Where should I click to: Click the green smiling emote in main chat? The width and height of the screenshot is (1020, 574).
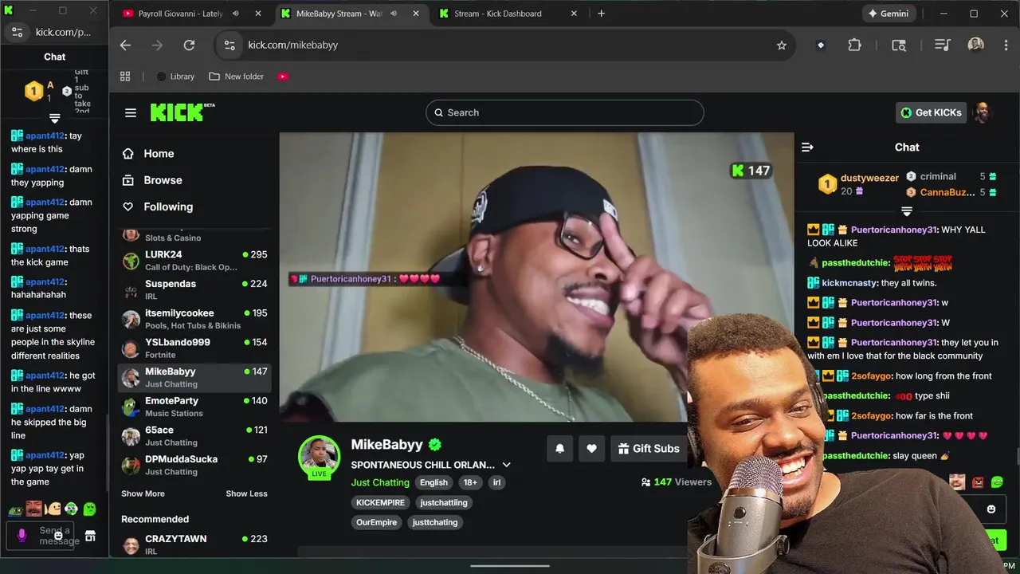(x=997, y=482)
